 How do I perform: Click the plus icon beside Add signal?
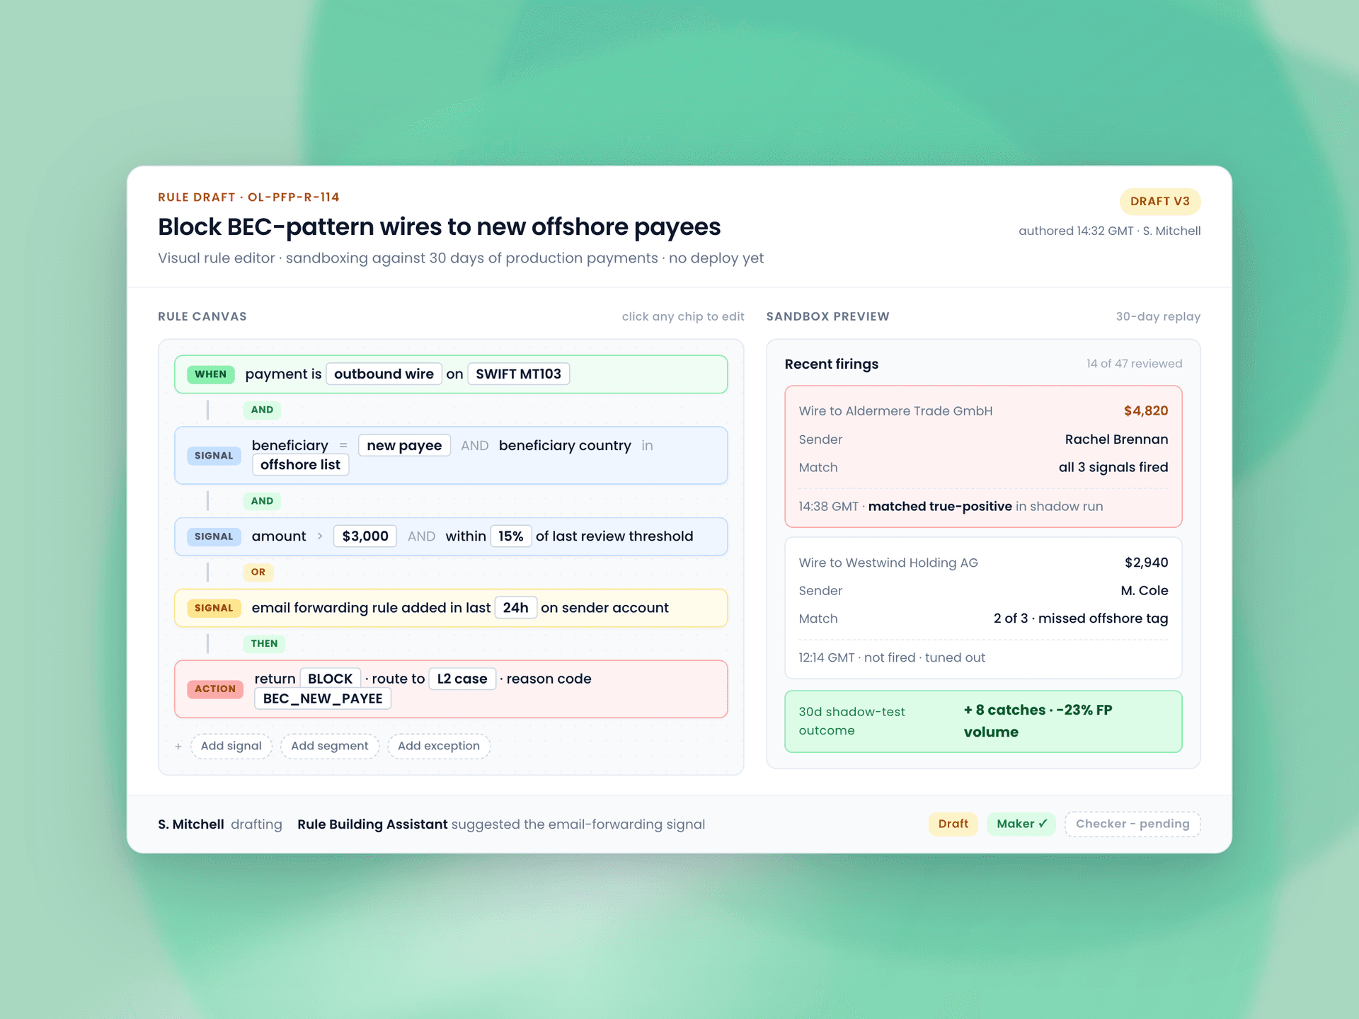point(178,747)
